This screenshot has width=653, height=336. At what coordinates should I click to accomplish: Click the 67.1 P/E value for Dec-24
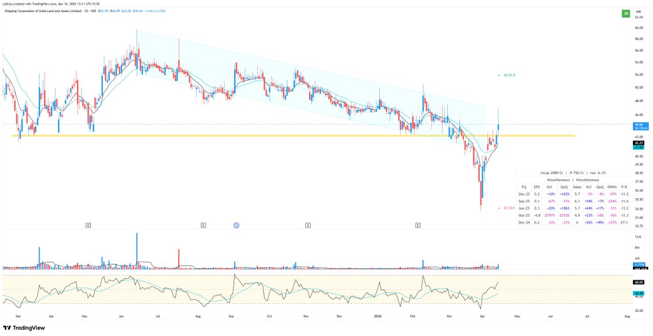(625, 222)
